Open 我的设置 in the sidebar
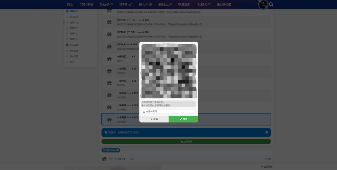 (x=74, y=56)
